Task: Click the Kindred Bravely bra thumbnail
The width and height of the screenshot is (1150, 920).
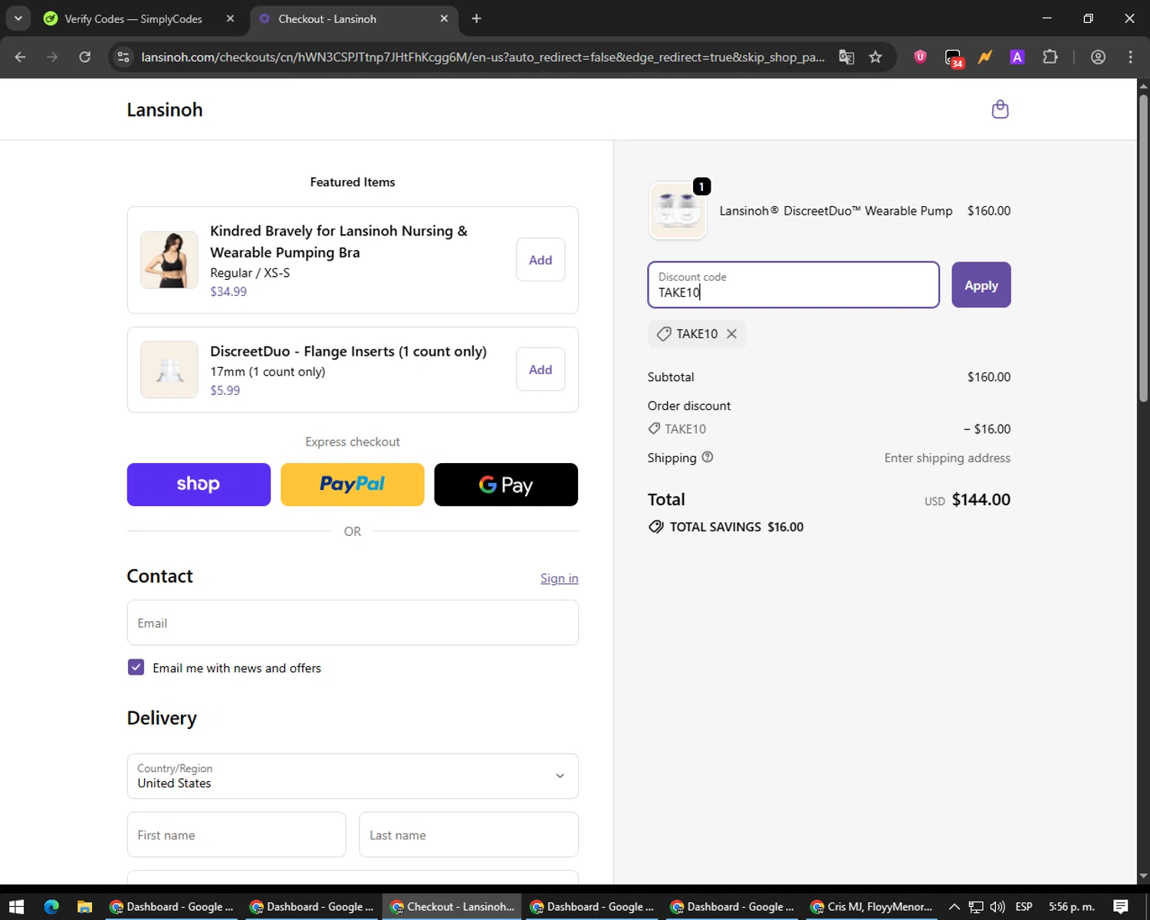Action: pos(169,260)
